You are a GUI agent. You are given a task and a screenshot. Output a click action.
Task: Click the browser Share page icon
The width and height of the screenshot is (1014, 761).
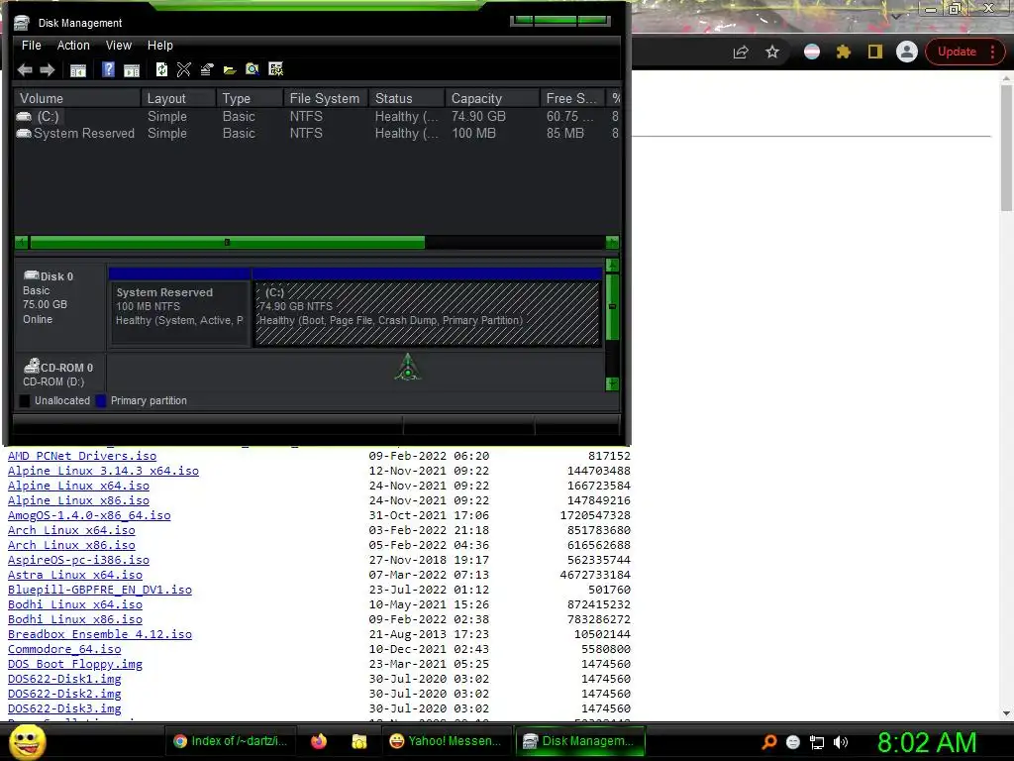[741, 52]
